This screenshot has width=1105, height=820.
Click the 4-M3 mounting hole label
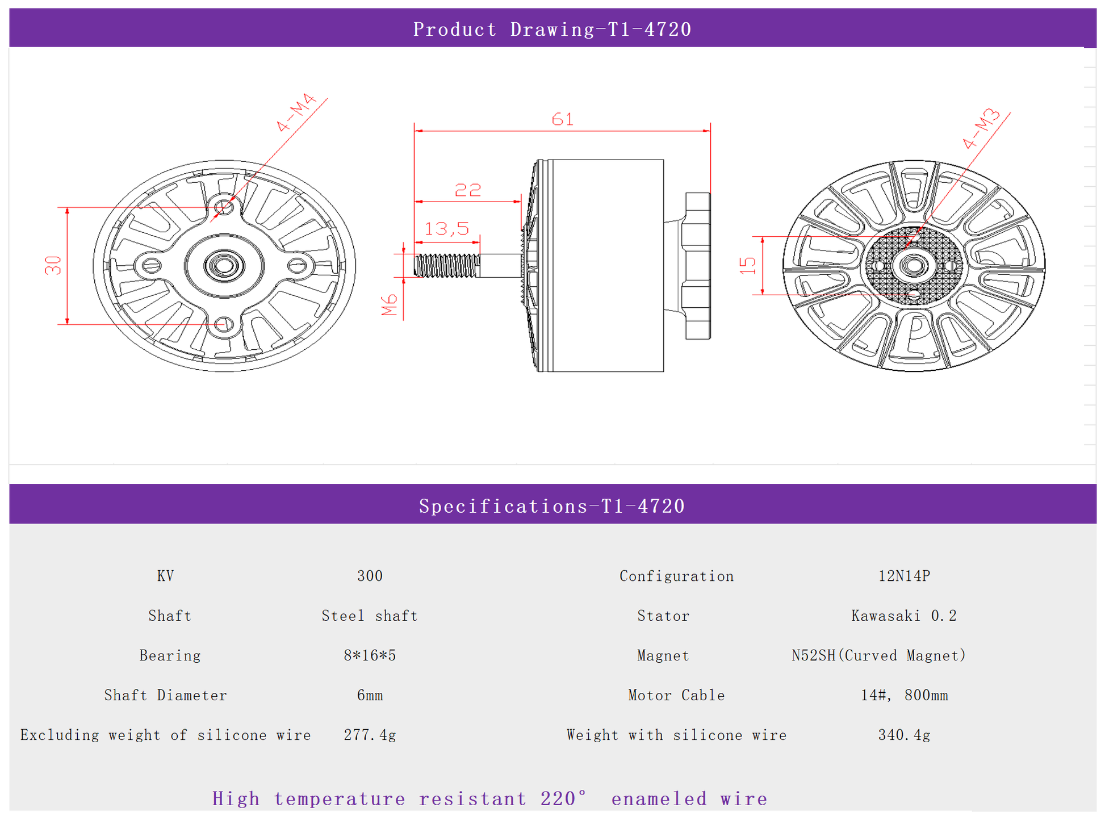click(981, 128)
